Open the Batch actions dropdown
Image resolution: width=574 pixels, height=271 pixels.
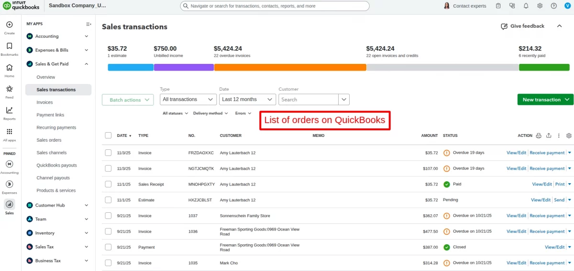[x=128, y=100]
